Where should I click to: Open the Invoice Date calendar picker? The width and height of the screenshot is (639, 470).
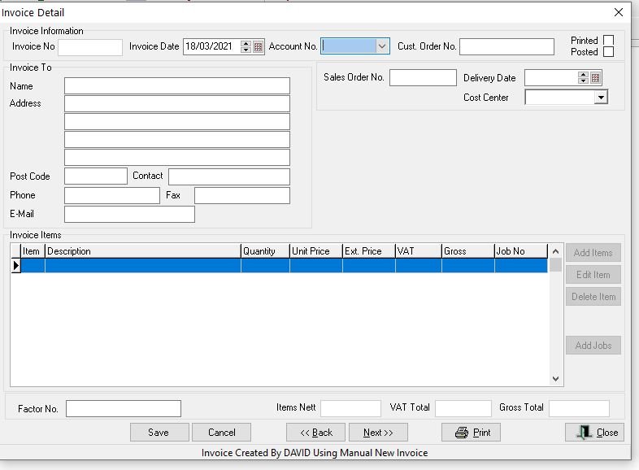click(x=258, y=47)
